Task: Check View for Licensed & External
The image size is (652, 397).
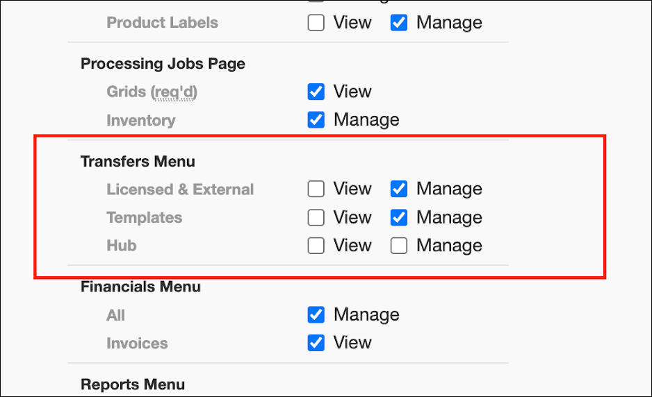Action: point(316,189)
